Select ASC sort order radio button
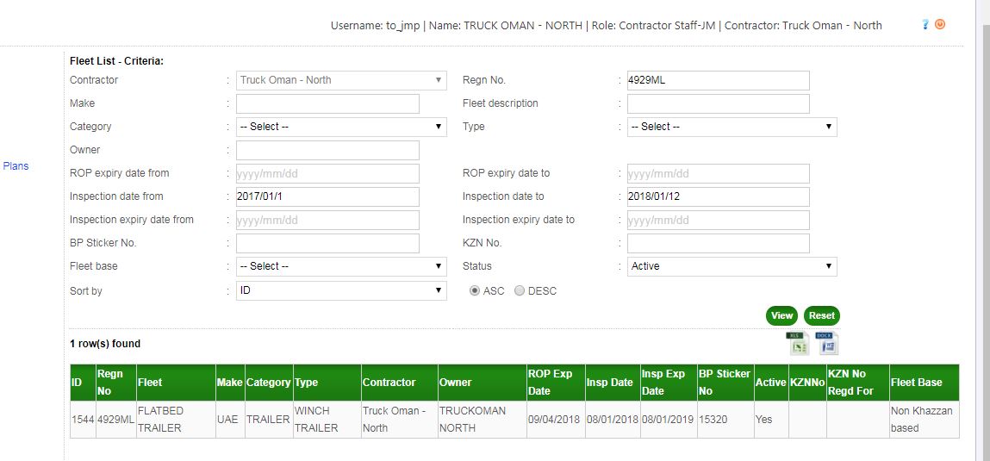The height and width of the screenshot is (461, 990). click(475, 291)
